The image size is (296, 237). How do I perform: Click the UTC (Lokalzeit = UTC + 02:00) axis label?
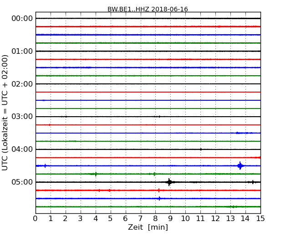point(5,113)
